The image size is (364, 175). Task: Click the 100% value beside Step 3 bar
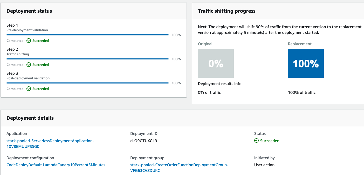176,83
